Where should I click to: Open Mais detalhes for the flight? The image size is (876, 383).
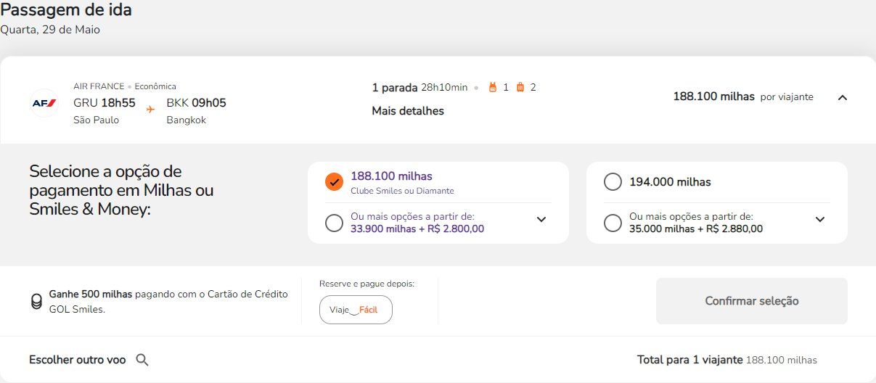tap(408, 111)
